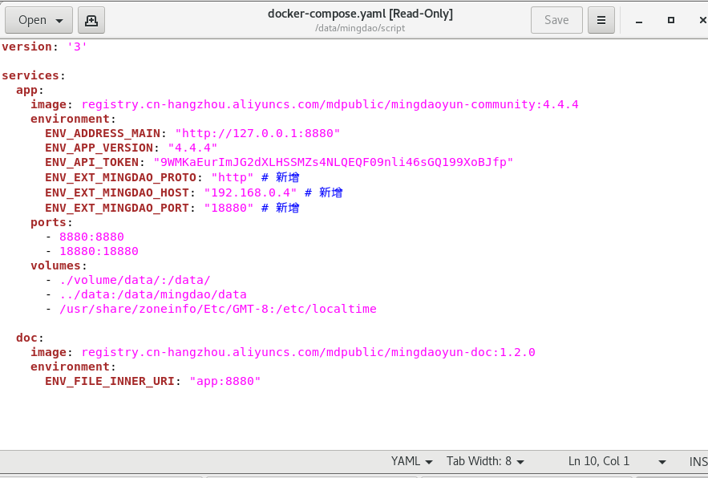This screenshot has width=708, height=478.
Task: Create a new document tab icon
Action: (91, 20)
